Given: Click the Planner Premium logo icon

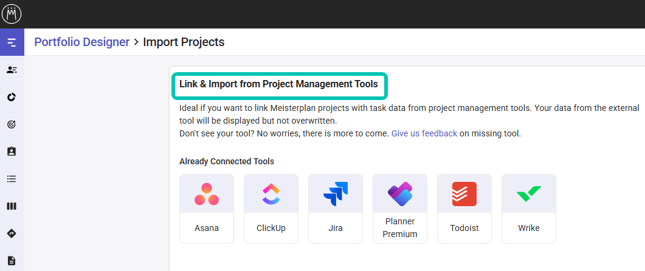Looking at the screenshot, I should (x=400, y=194).
